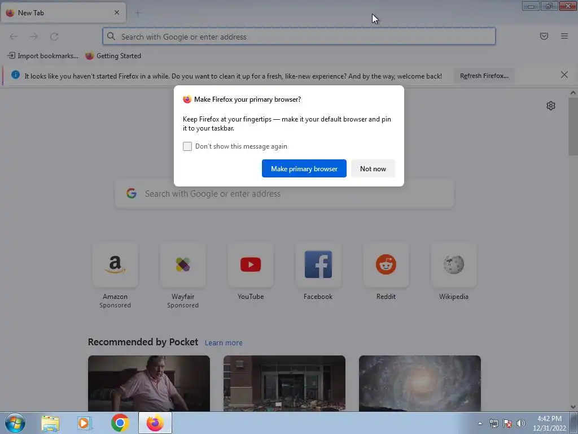
Task: Click the Recommended by Pocket heading
Action: (x=143, y=342)
